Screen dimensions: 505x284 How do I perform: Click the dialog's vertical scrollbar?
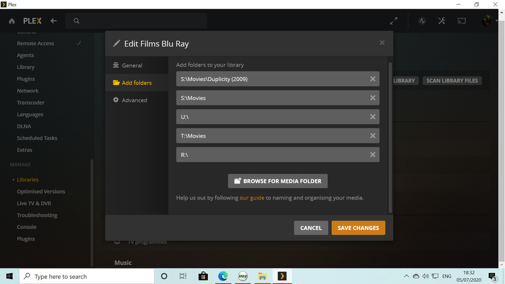click(390, 138)
